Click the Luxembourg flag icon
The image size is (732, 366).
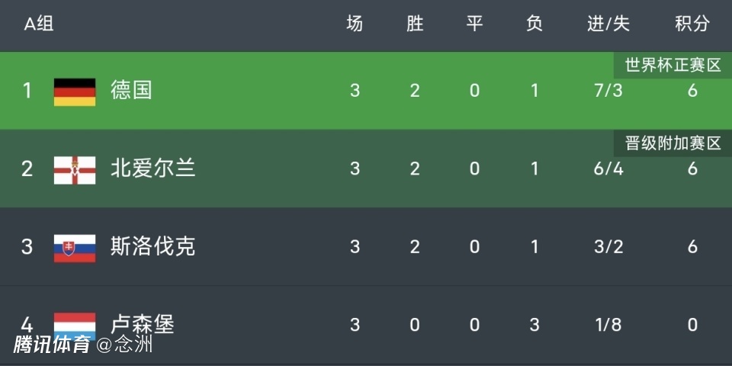[x=75, y=323]
